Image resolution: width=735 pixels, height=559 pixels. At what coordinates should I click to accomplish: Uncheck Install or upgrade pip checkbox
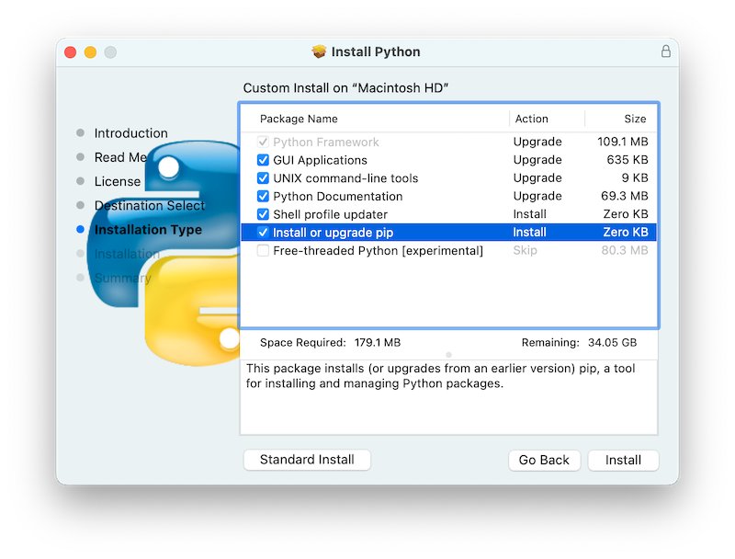pyautogui.click(x=263, y=232)
